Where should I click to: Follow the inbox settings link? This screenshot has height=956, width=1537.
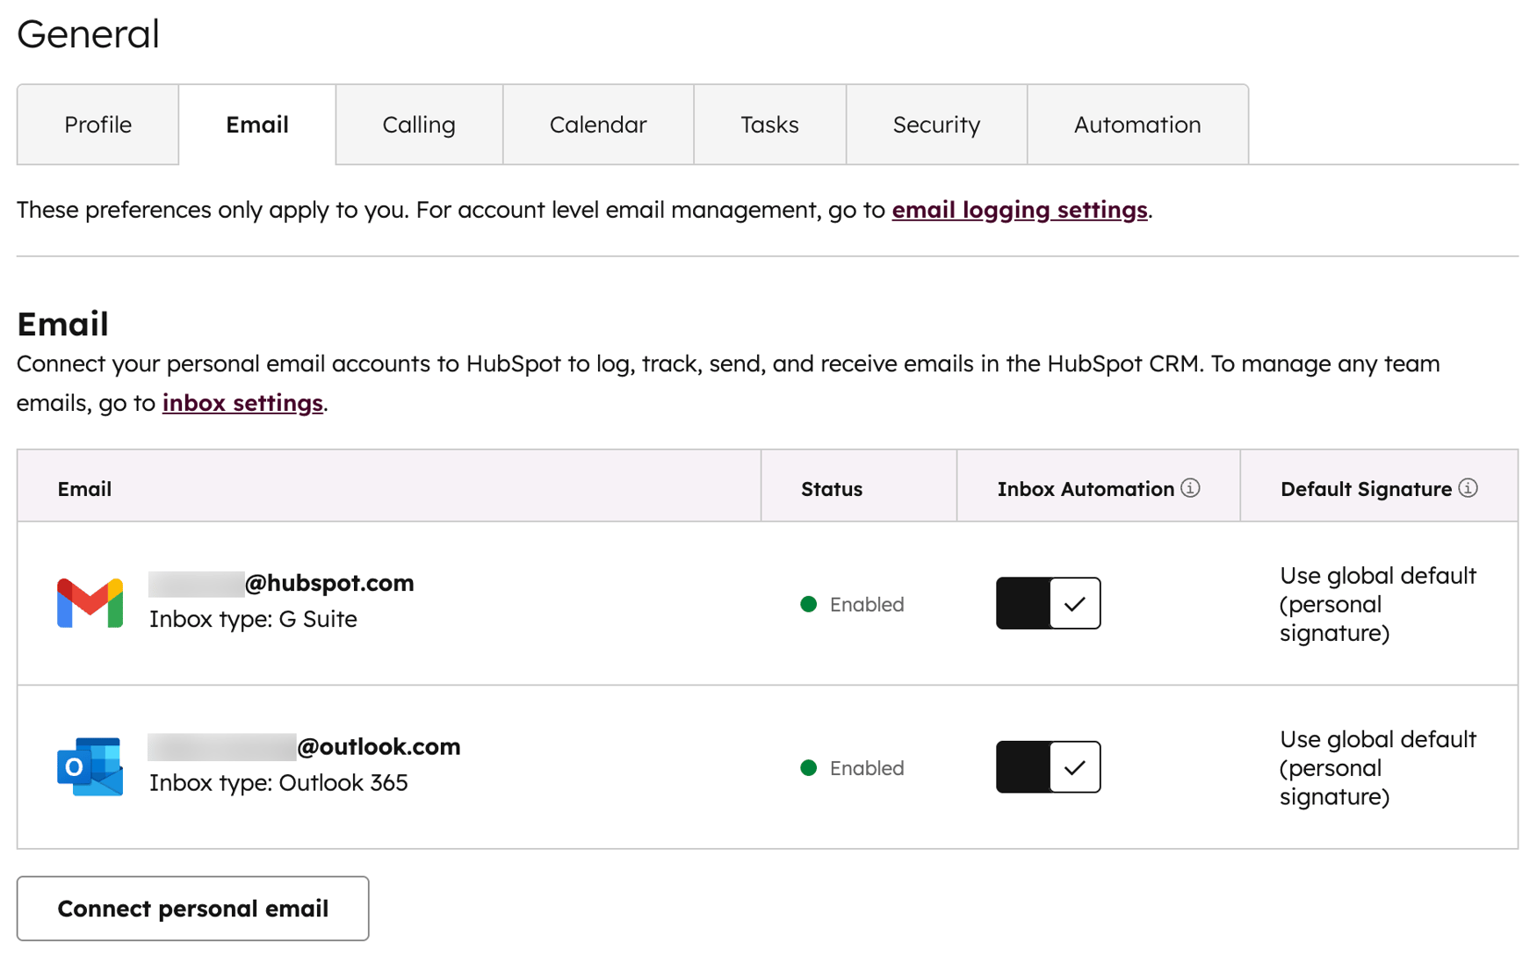coord(242,403)
